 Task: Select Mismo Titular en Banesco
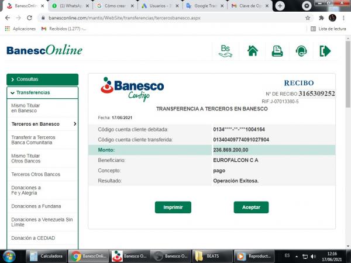point(26,108)
